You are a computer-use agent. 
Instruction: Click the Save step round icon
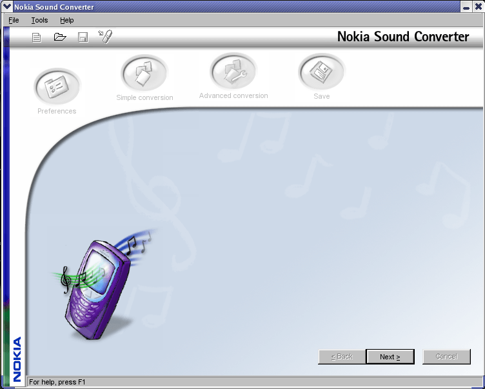[x=321, y=72]
